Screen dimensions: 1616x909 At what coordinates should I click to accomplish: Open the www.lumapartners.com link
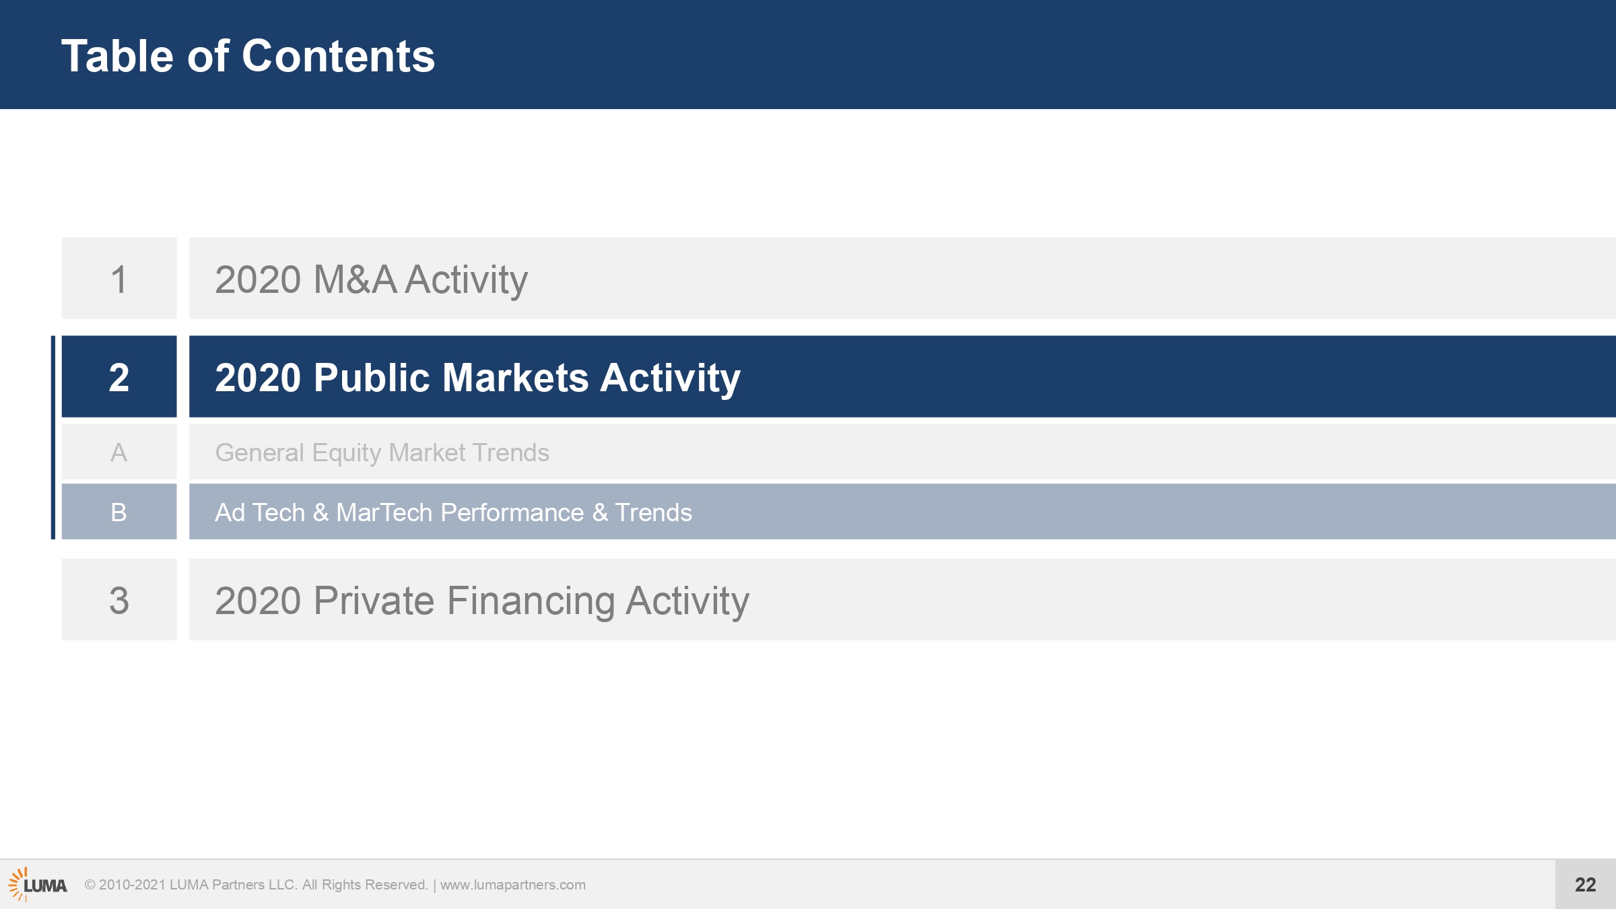(513, 885)
